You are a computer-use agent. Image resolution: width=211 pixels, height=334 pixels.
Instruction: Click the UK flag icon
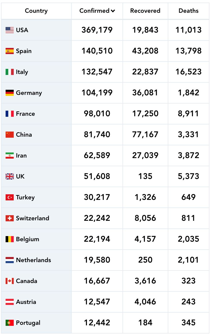pyautogui.click(x=10, y=176)
